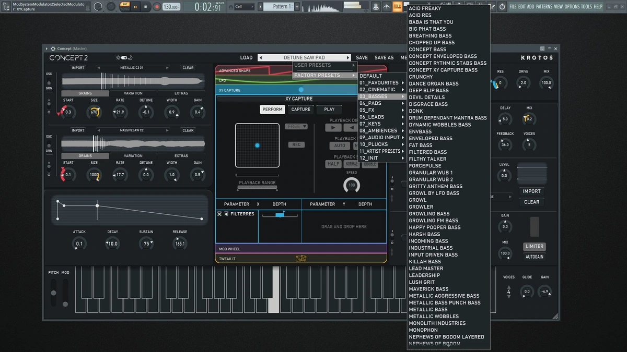Toggle the light/dark theme switch
This screenshot has height=352, width=627.
point(124,58)
